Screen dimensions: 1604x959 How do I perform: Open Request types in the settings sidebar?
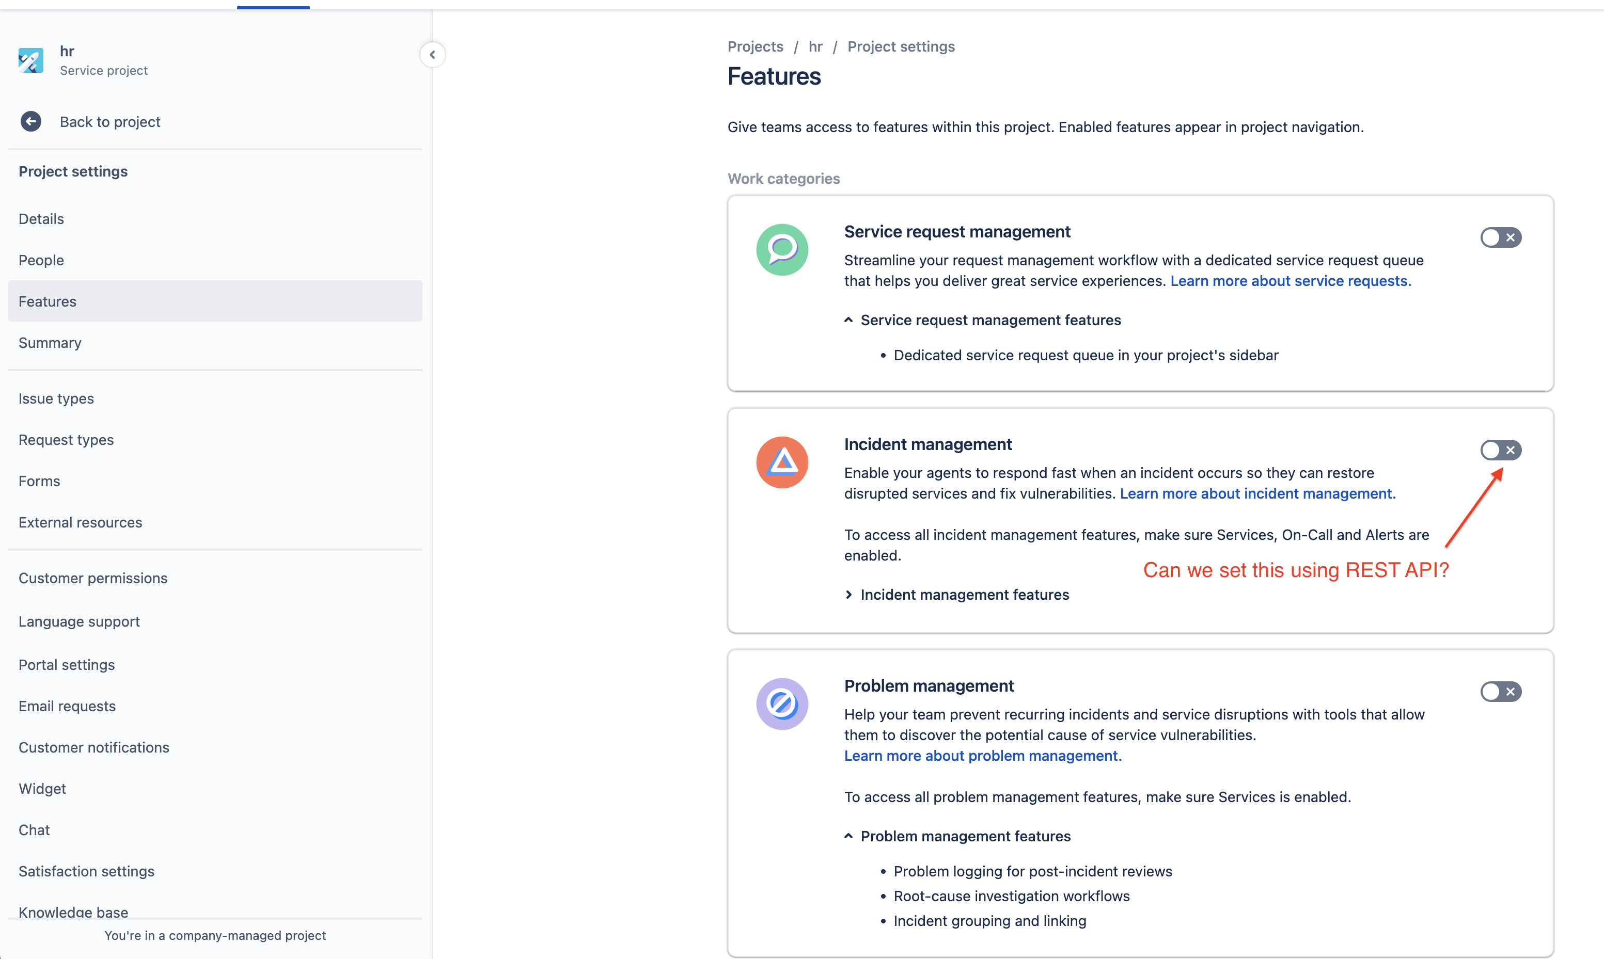pos(66,440)
